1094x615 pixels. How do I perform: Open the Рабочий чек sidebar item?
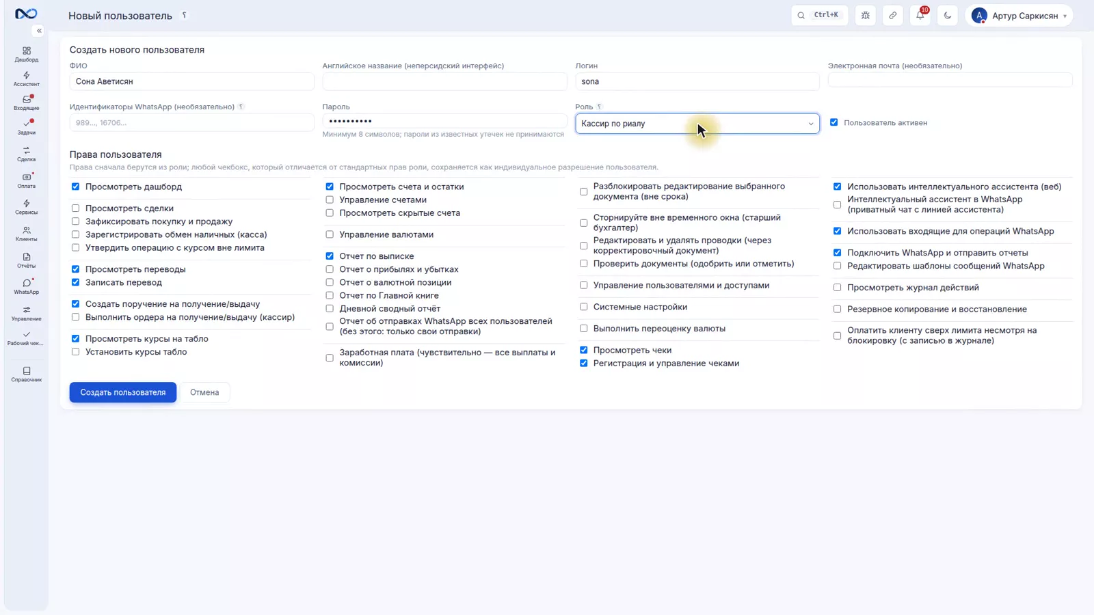[26, 338]
